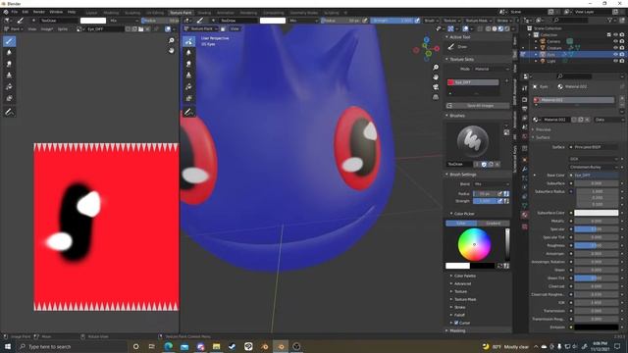Select the Soften tool in image editor toolbar

click(x=9, y=52)
